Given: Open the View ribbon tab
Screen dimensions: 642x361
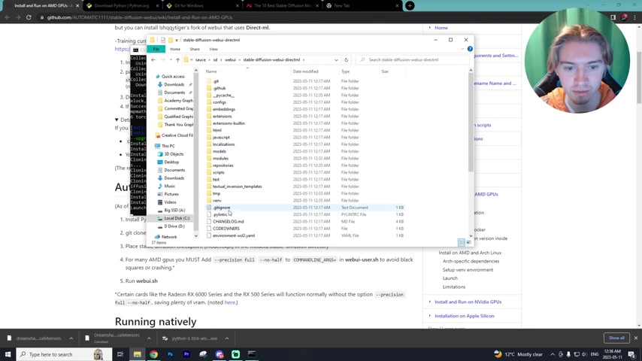Looking at the screenshot, I should click(x=213, y=49).
